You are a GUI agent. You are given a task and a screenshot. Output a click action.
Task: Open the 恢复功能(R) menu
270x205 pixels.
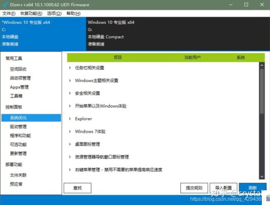coord(31,13)
